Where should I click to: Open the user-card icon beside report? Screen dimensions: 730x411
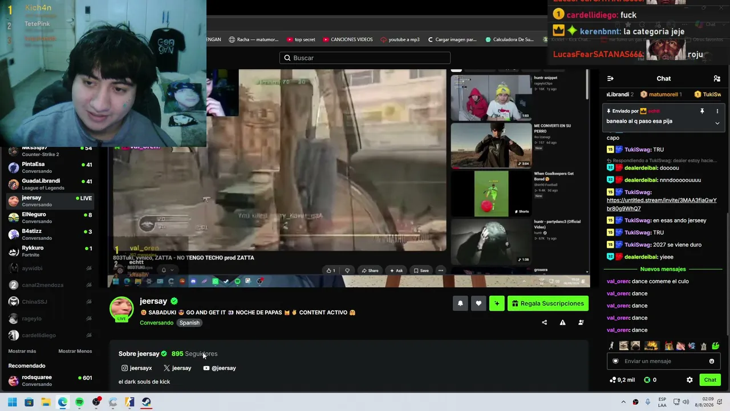point(581,323)
